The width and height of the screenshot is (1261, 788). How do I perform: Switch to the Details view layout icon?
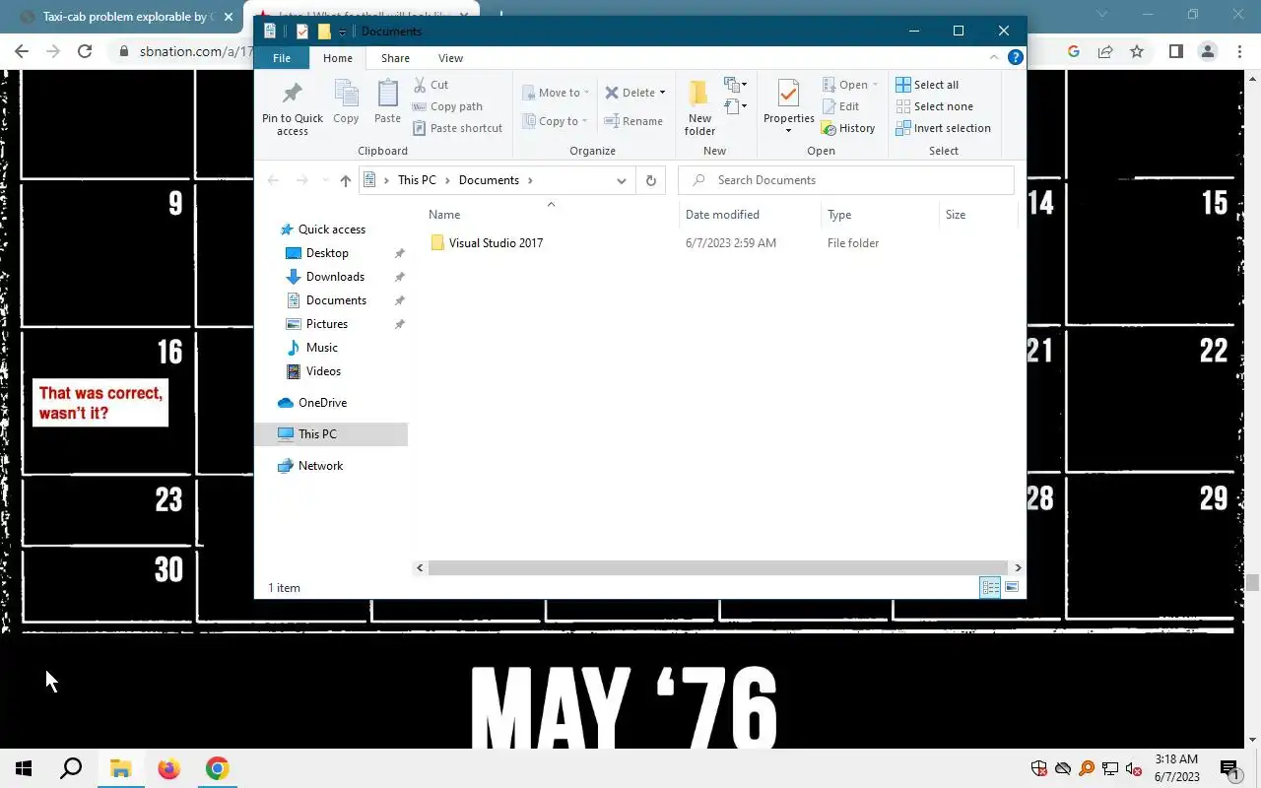click(990, 588)
